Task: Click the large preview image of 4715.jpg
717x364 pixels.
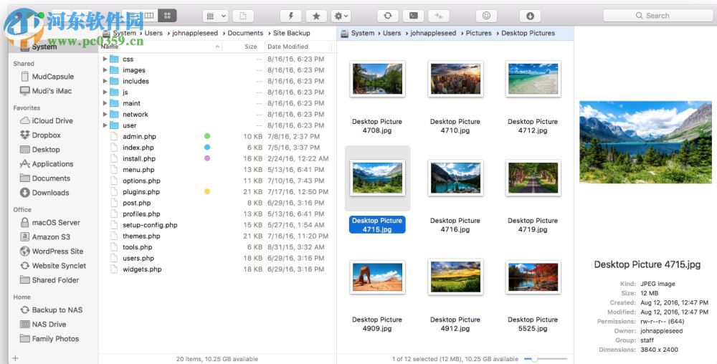Action: [x=645, y=142]
